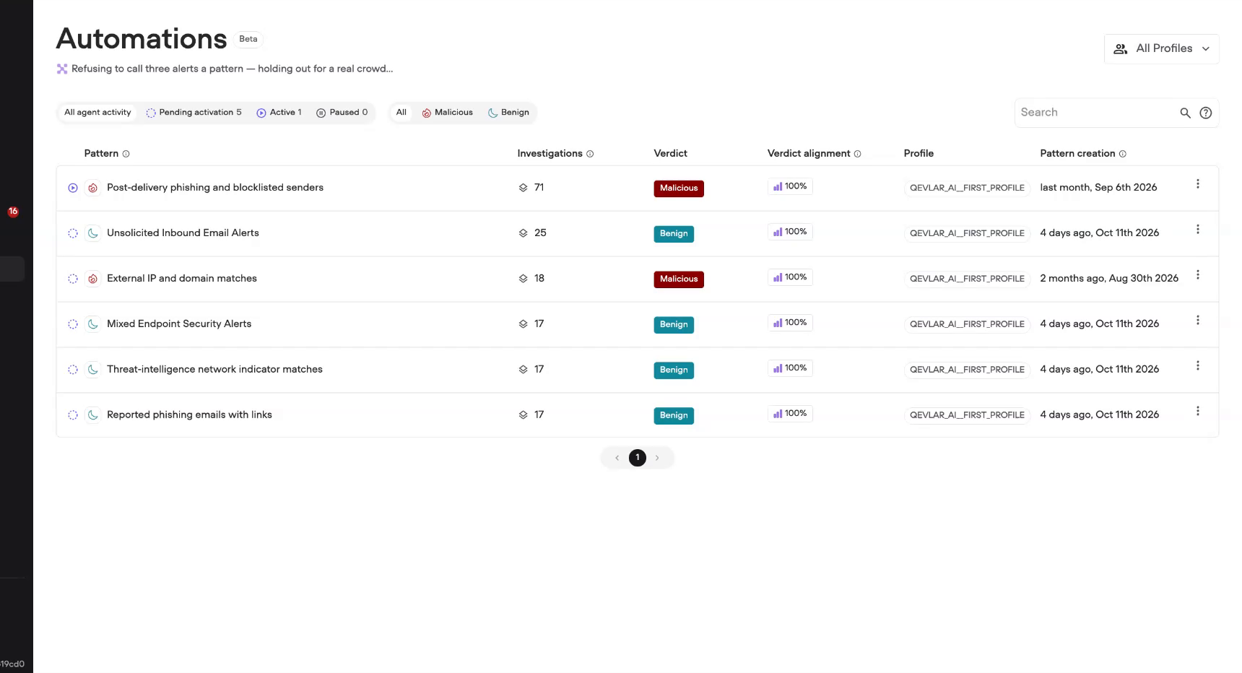The width and height of the screenshot is (1242, 673).
Task: Filter by Pending activation 5
Action: coord(194,113)
